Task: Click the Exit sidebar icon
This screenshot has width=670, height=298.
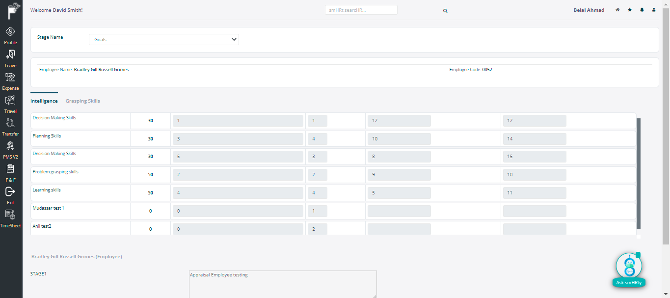Action: (x=10, y=192)
